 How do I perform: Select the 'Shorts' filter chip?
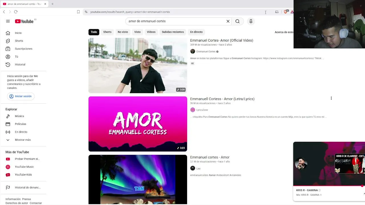coord(107,32)
